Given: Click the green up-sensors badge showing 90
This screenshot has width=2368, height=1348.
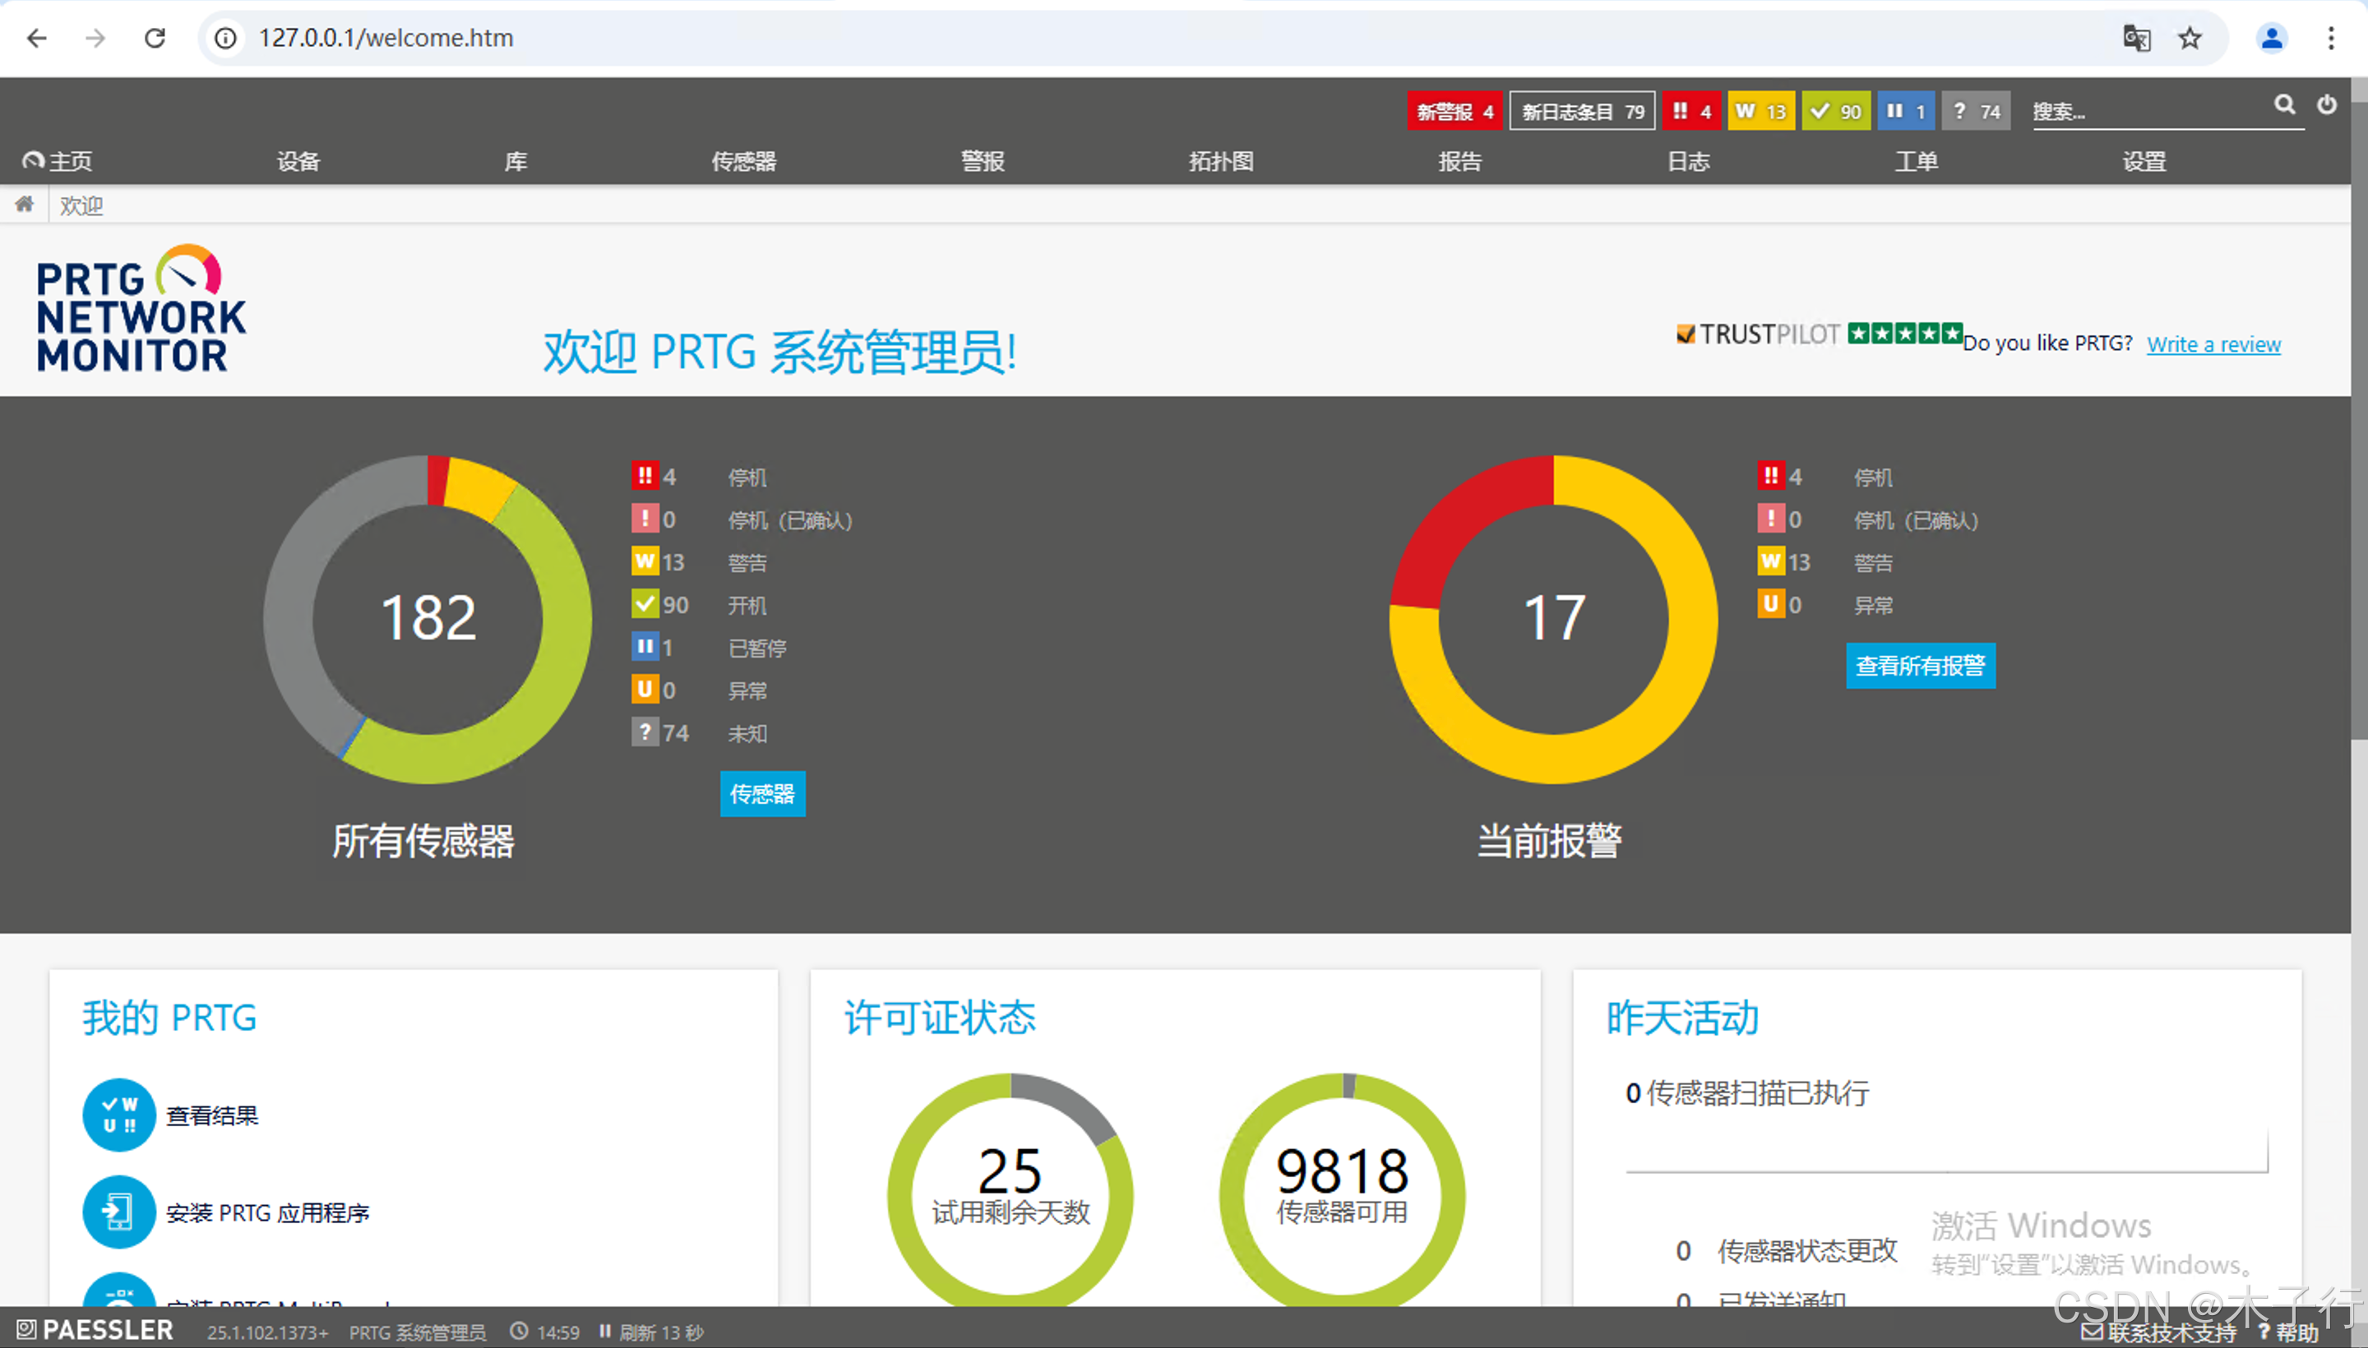Looking at the screenshot, I should 1835,111.
